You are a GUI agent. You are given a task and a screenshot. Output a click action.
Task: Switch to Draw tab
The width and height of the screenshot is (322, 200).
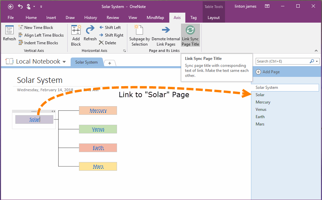70,18
